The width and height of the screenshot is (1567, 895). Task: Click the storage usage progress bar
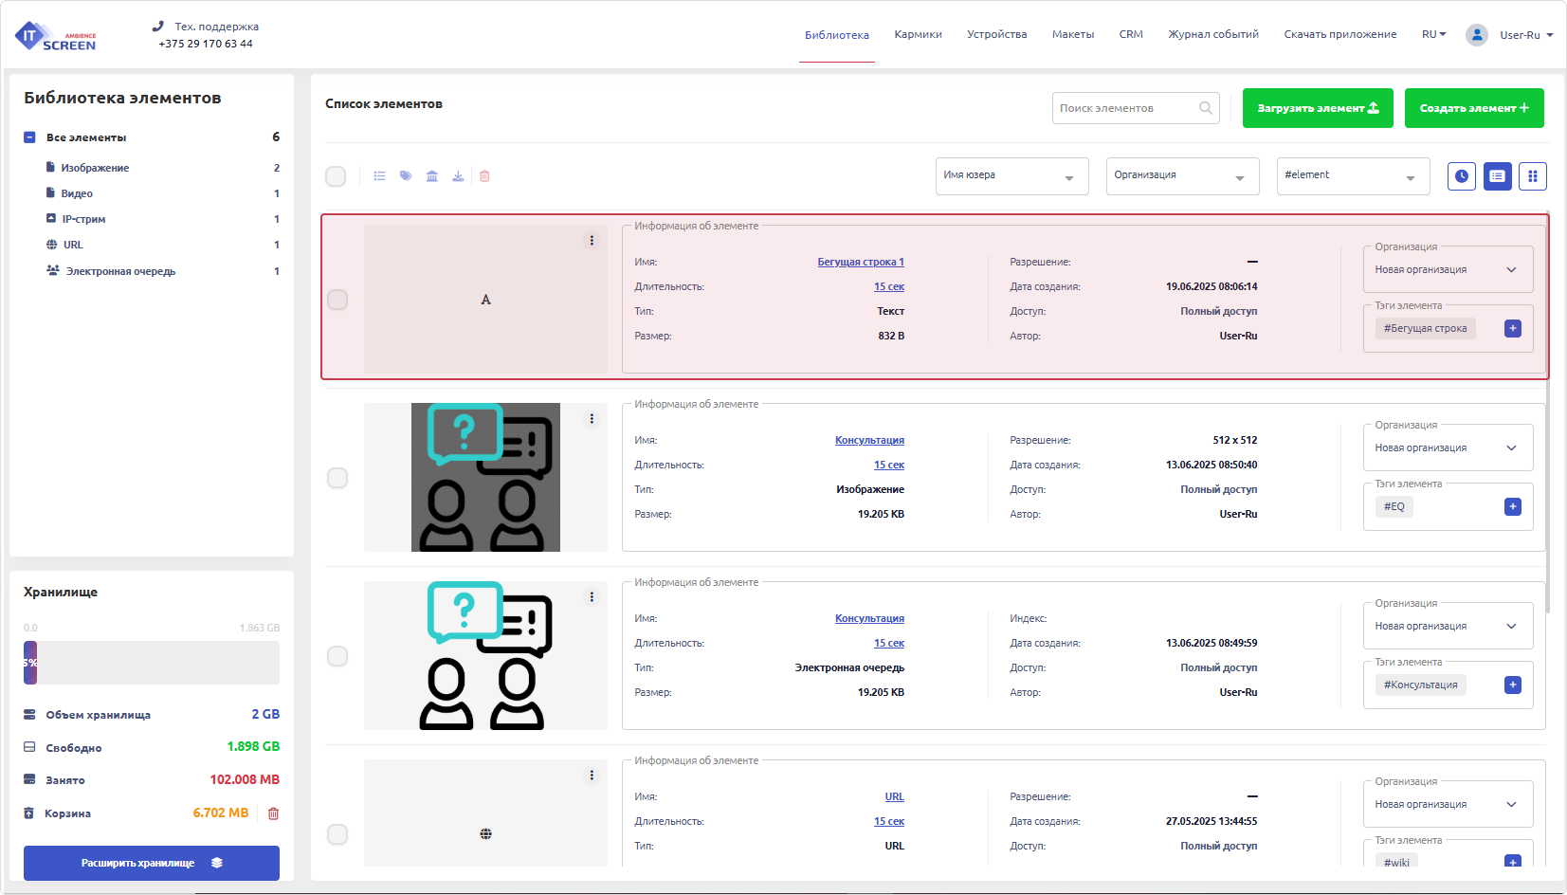point(152,663)
